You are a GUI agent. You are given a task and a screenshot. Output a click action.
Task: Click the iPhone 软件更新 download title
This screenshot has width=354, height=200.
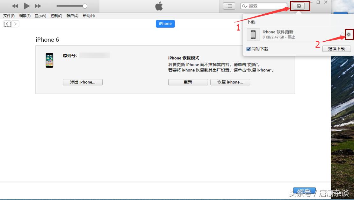tap(278, 32)
